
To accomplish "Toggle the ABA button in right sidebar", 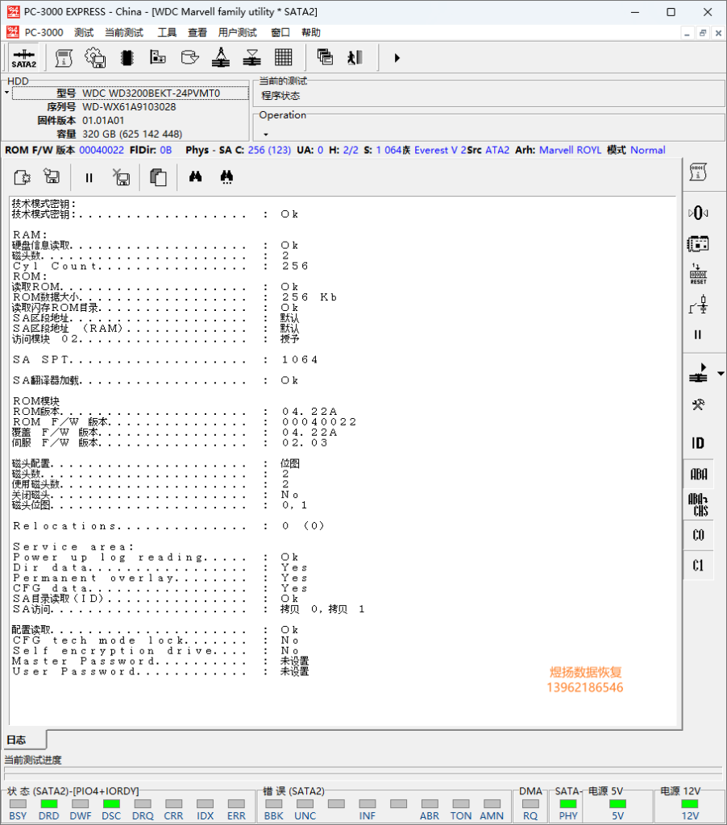I will pos(699,475).
